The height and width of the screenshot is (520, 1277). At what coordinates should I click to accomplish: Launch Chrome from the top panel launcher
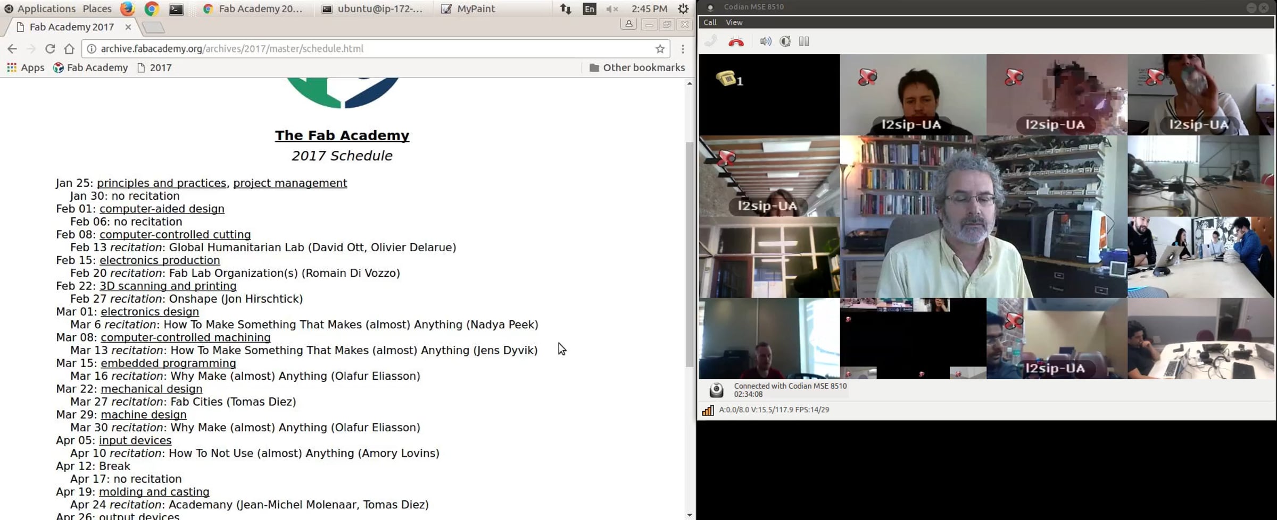[152, 8]
